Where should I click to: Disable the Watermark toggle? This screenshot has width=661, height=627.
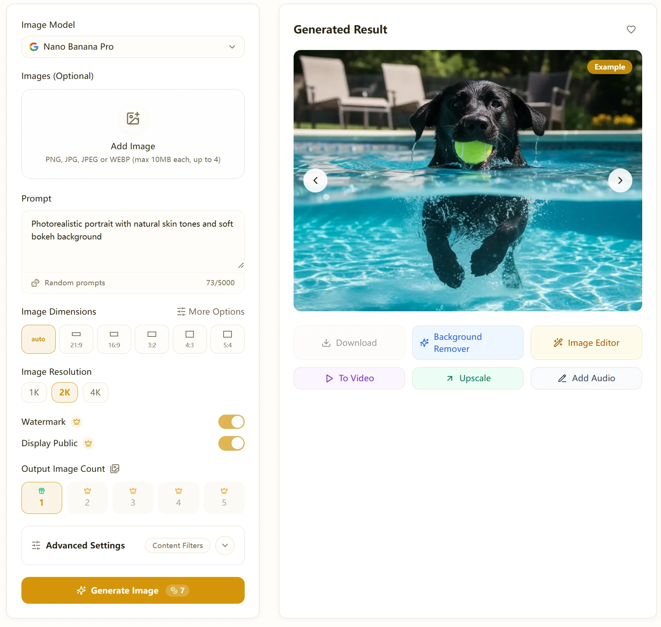coord(231,422)
